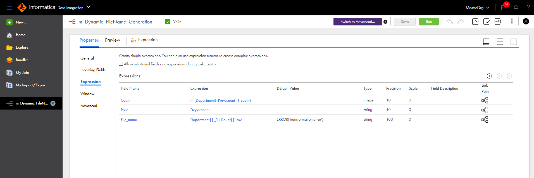
Task: Click the validation checkmark icon
Action: click(487, 22)
